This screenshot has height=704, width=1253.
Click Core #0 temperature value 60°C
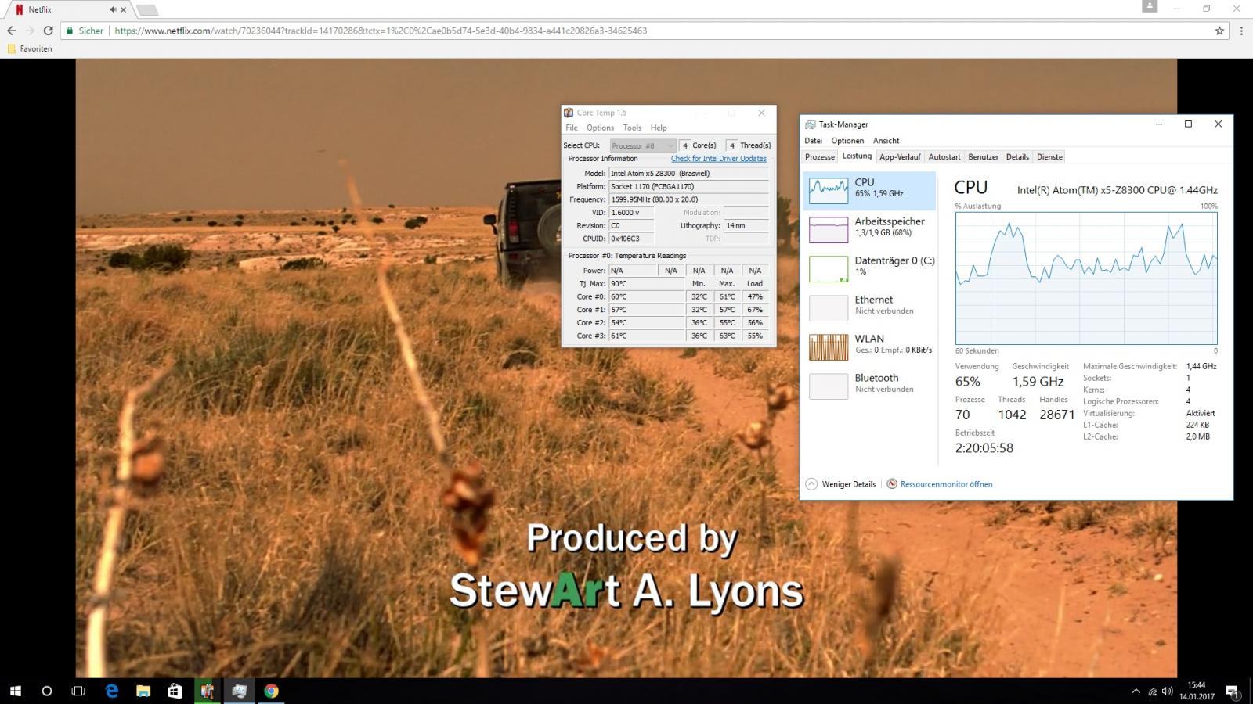pos(647,296)
